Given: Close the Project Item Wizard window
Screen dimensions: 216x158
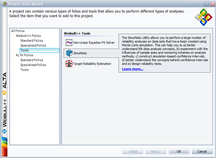Looking at the screenshot, I should tap(213, 4).
